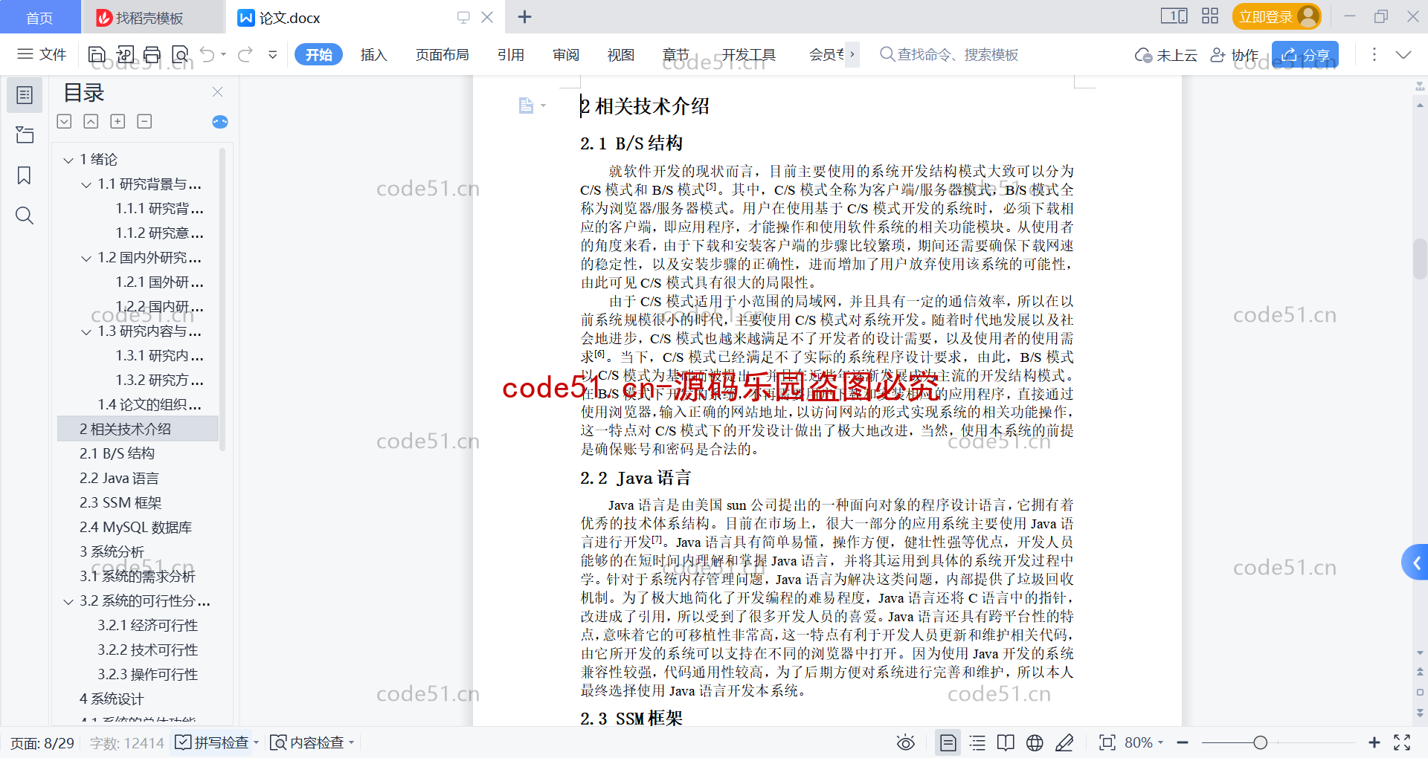The width and height of the screenshot is (1428, 758).
Task: Open the search magnifier in left sidebar
Action: click(x=25, y=216)
